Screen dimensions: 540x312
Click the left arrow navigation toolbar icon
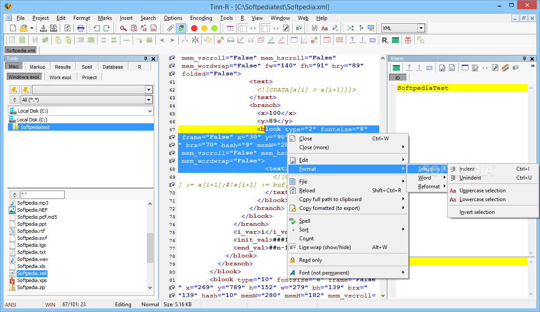coord(162,40)
